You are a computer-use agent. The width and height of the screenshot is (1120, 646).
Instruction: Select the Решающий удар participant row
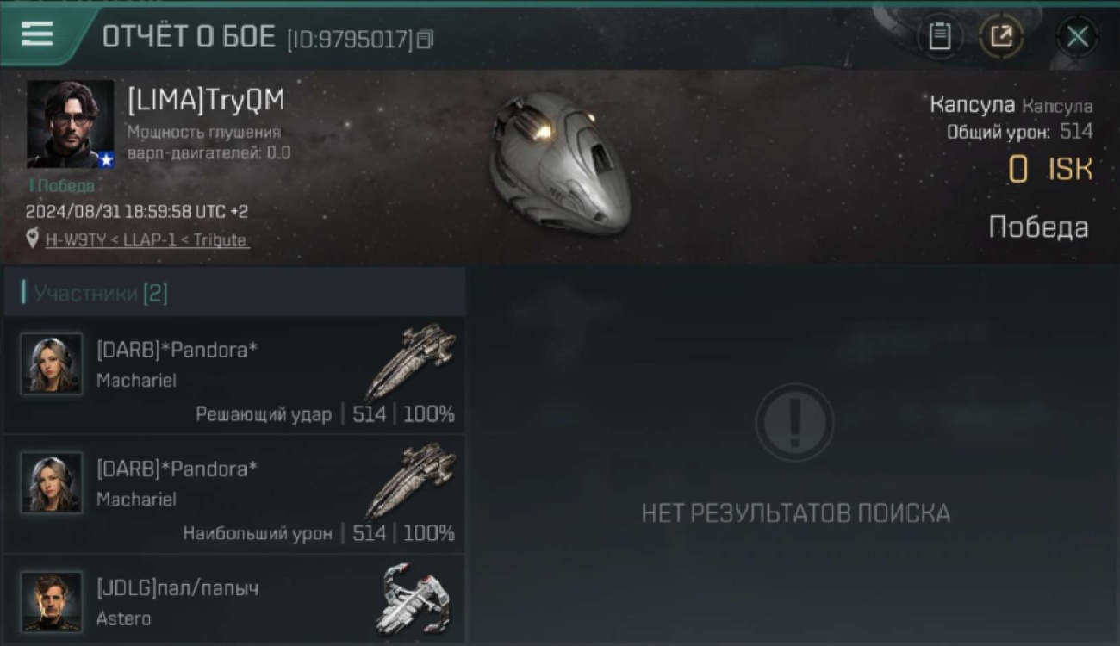click(x=234, y=376)
